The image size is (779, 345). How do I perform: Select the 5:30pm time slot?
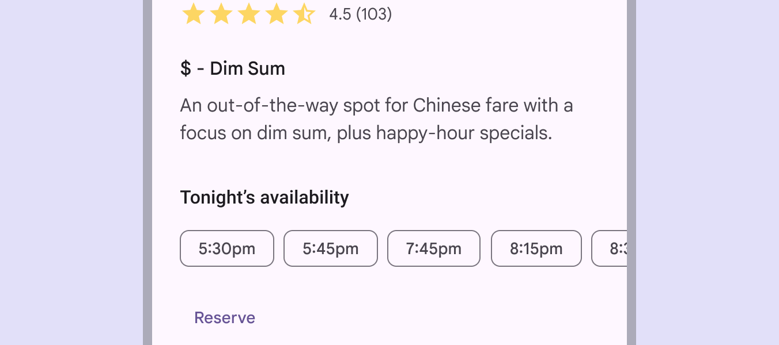coord(227,248)
